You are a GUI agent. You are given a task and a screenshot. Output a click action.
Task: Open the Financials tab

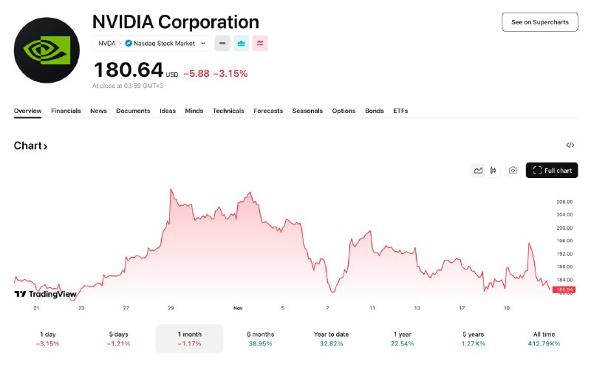pyautogui.click(x=66, y=111)
